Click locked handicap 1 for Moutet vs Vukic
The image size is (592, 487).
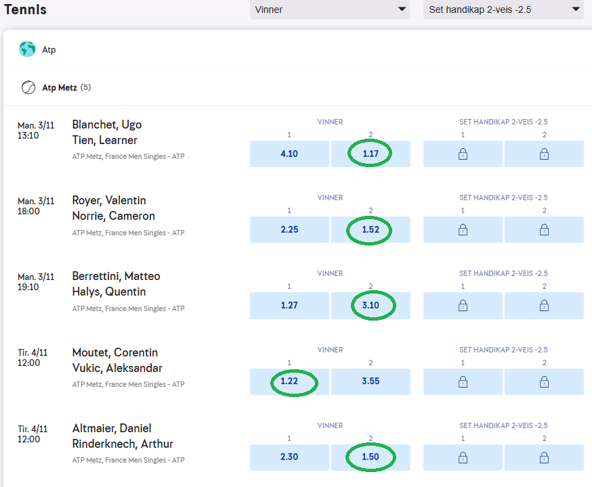[x=463, y=381]
